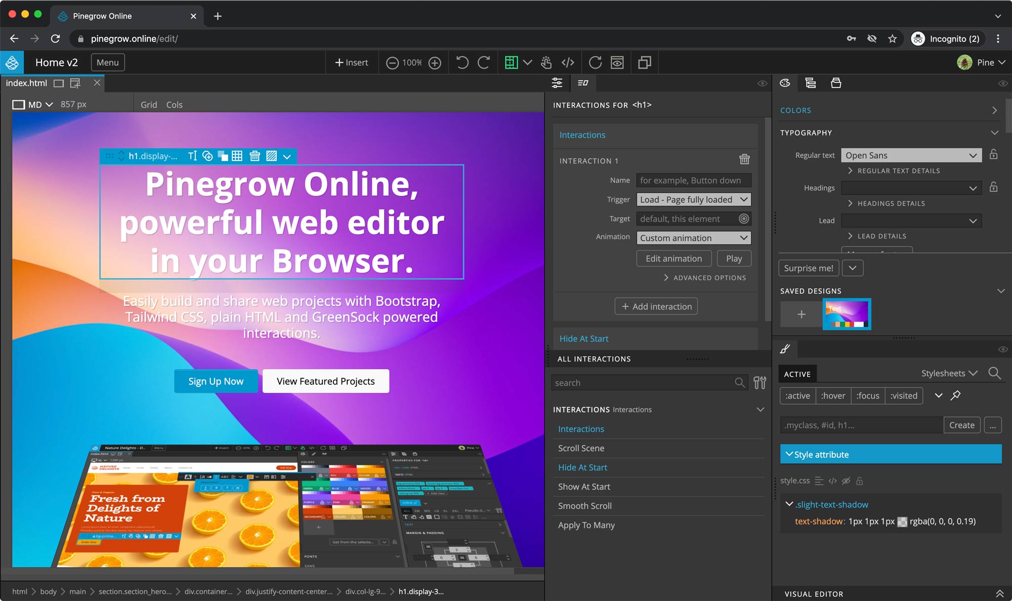This screenshot has width=1012, height=601.
Task: Toggle the unlock icon next to Regular text font
Action: click(x=993, y=155)
